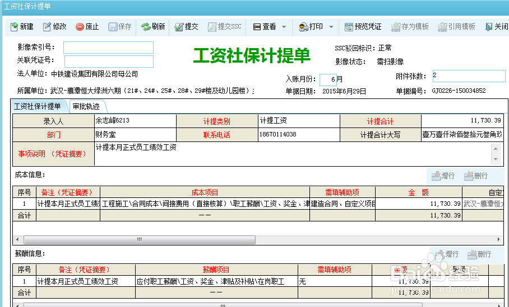
Task: Click 增行 in the 薪酬信息 section
Action: click(447, 254)
